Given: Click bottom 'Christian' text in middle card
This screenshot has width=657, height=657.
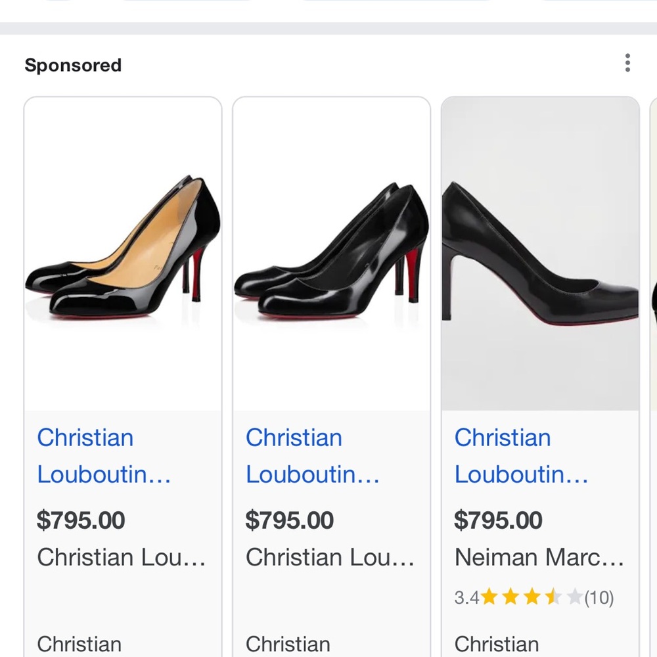Looking at the screenshot, I should (x=288, y=644).
